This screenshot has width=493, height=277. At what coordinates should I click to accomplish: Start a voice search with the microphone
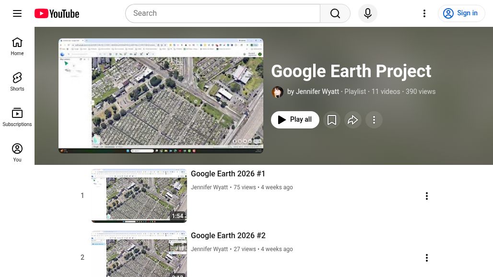point(368,13)
